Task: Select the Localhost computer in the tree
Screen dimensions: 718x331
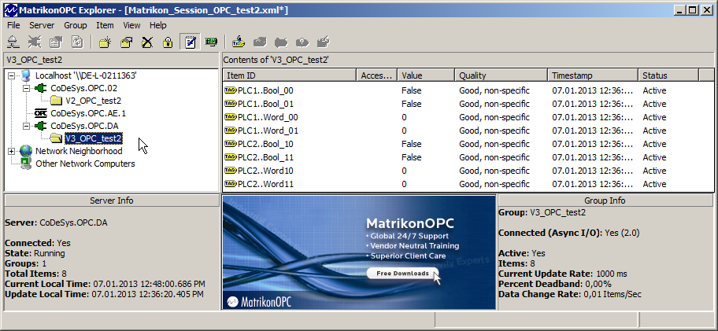Action: [86, 75]
